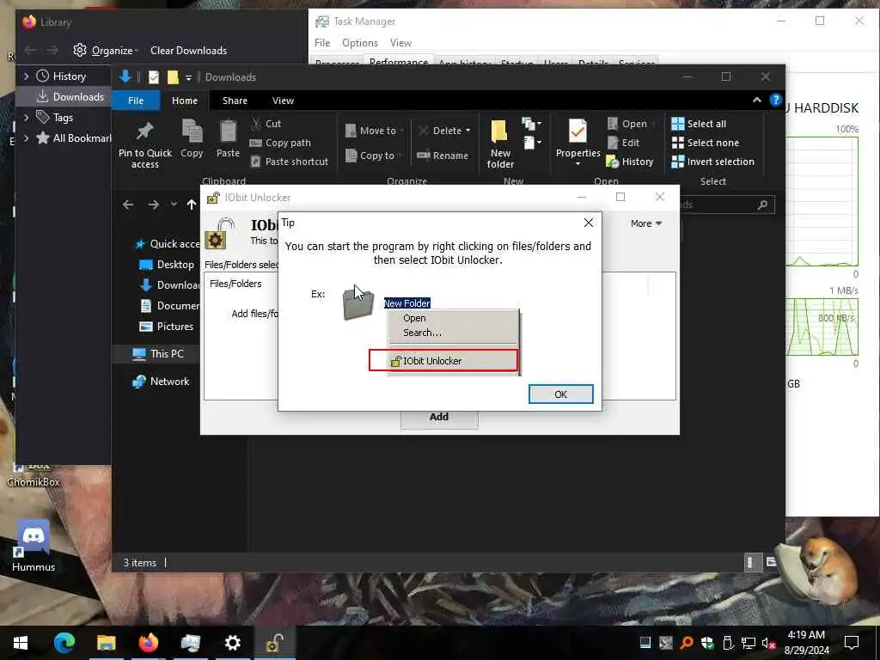Select Network in navigation pane

point(162,382)
